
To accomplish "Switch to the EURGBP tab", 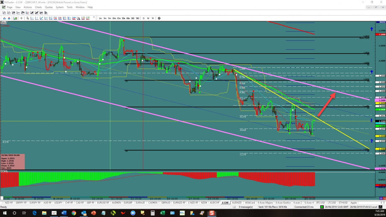I will [128, 203].
